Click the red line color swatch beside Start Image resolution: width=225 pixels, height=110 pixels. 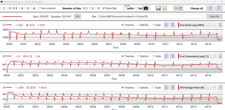tap(12, 16)
